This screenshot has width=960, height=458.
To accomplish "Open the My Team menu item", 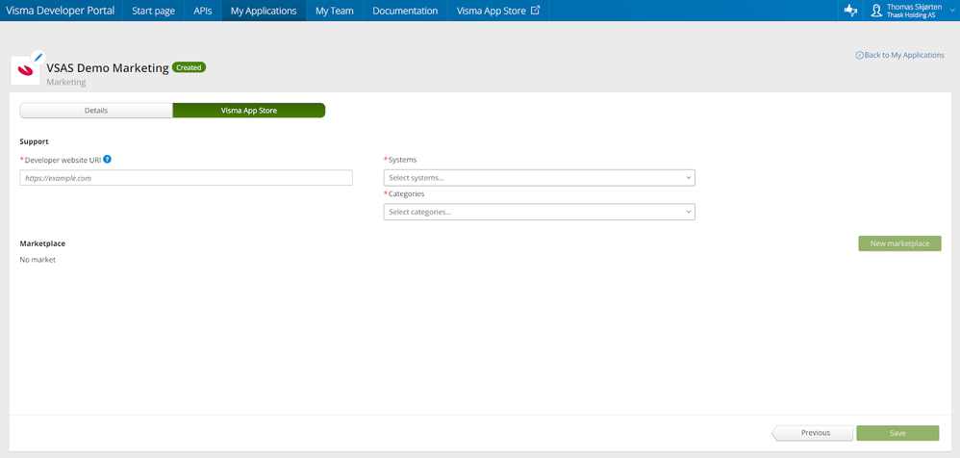I will pos(335,11).
